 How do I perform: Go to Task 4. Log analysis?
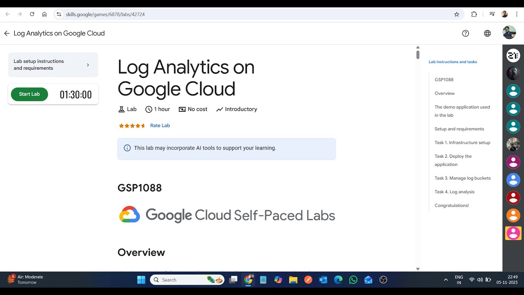454,192
